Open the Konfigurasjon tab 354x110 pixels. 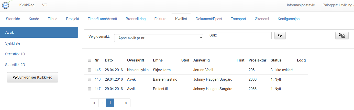pos(289,19)
